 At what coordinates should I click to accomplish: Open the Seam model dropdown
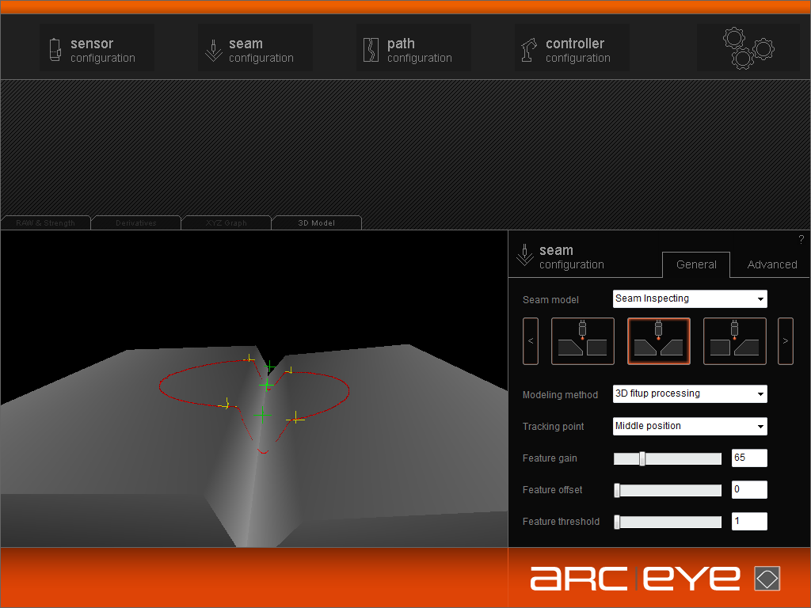[690, 299]
